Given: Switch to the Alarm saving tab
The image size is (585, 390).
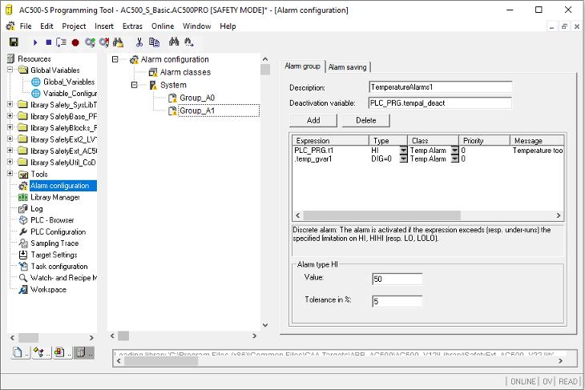Looking at the screenshot, I should click(348, 66).
